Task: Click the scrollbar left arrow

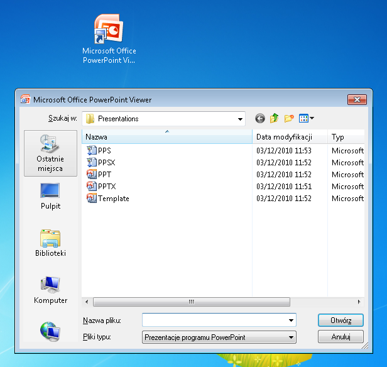Action: (x=87, y=302)
